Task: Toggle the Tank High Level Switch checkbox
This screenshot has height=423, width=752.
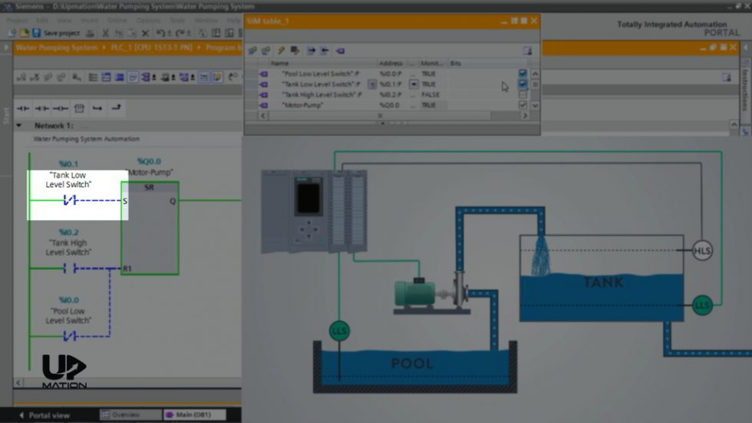Action: 523,94
